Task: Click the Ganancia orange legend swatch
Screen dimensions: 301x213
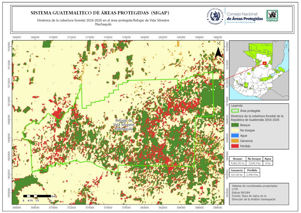Action: pyautogui.click(x=235, y=141)
